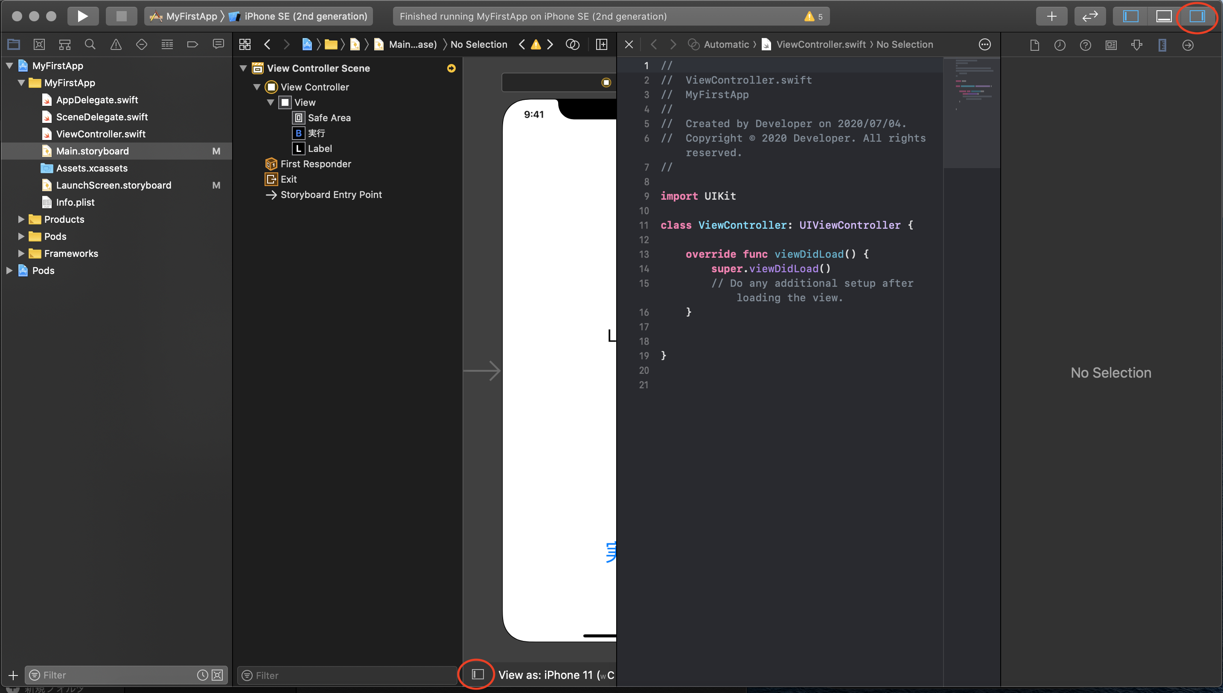Screen dimensions: 1223x693
Task: Open the find navigator magnifier icon
Action: [90, 45]
